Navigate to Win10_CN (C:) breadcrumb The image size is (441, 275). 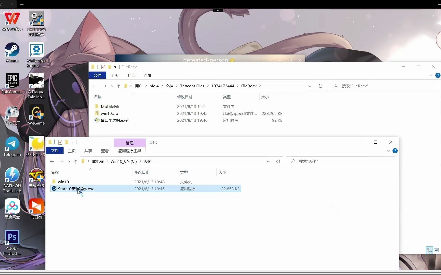[x=124, y=161]
